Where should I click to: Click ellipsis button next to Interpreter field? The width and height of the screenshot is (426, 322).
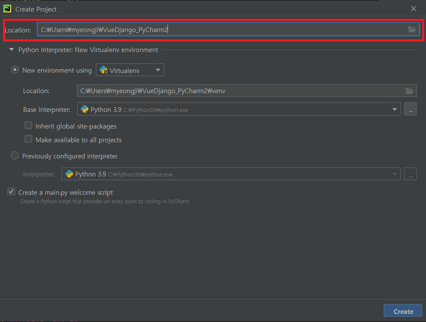point(410,174)
